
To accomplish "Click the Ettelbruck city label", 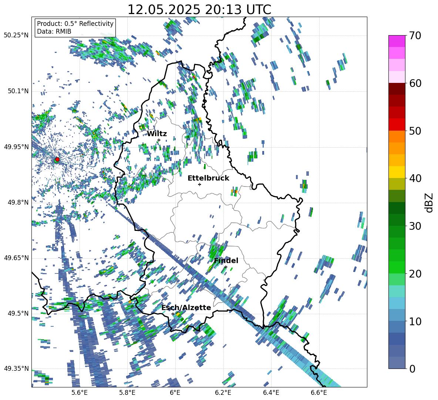I will (x=208, y=178).
